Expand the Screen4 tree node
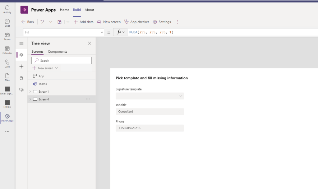Viewport: 318px width, 189px height. point(30,99)
